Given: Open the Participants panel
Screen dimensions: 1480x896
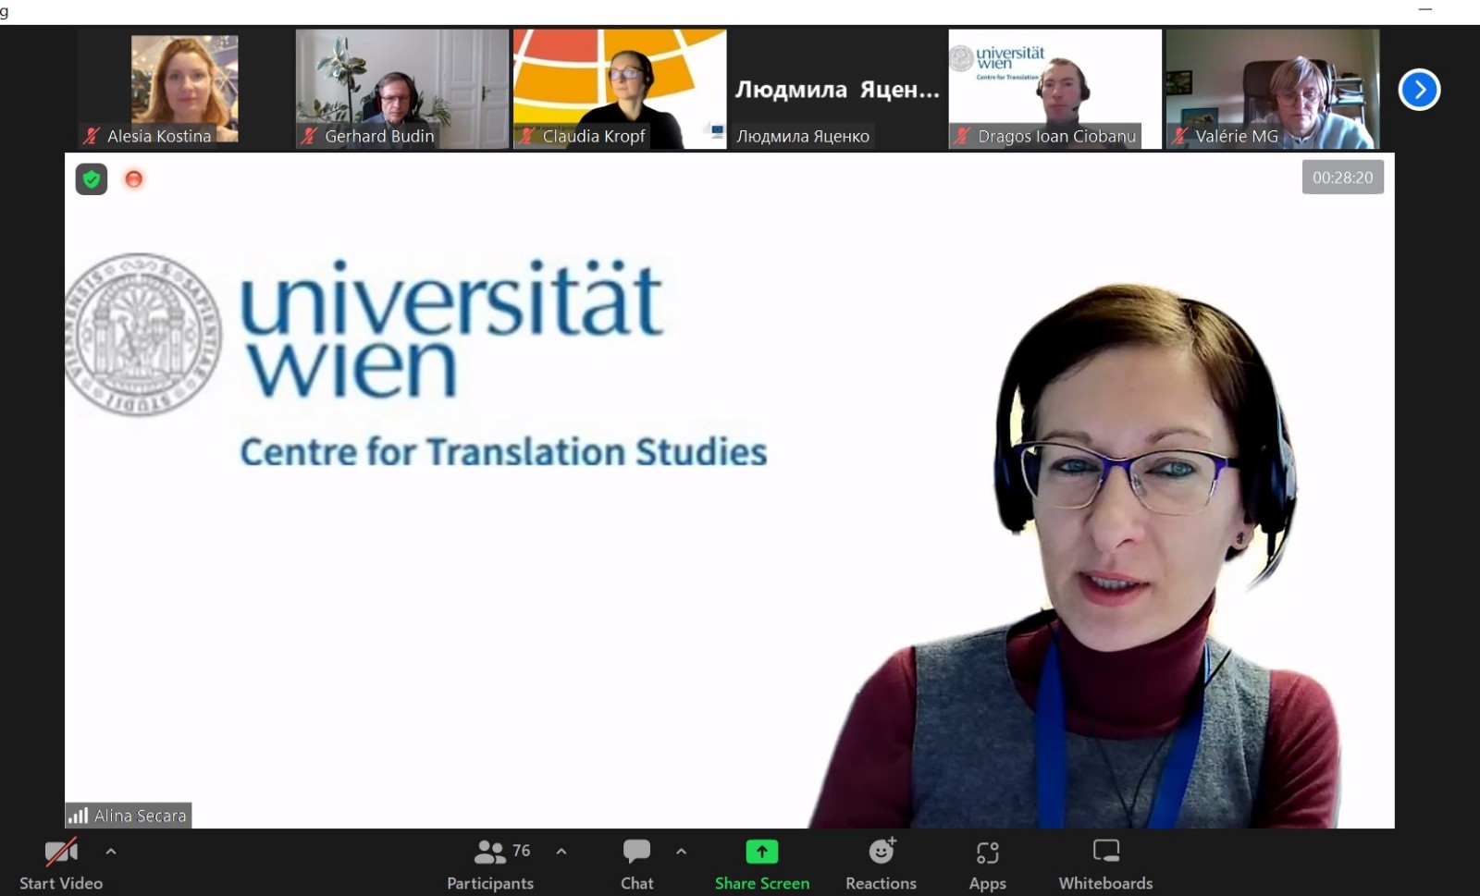Looking at the screenshot, I should coord(490,865).
